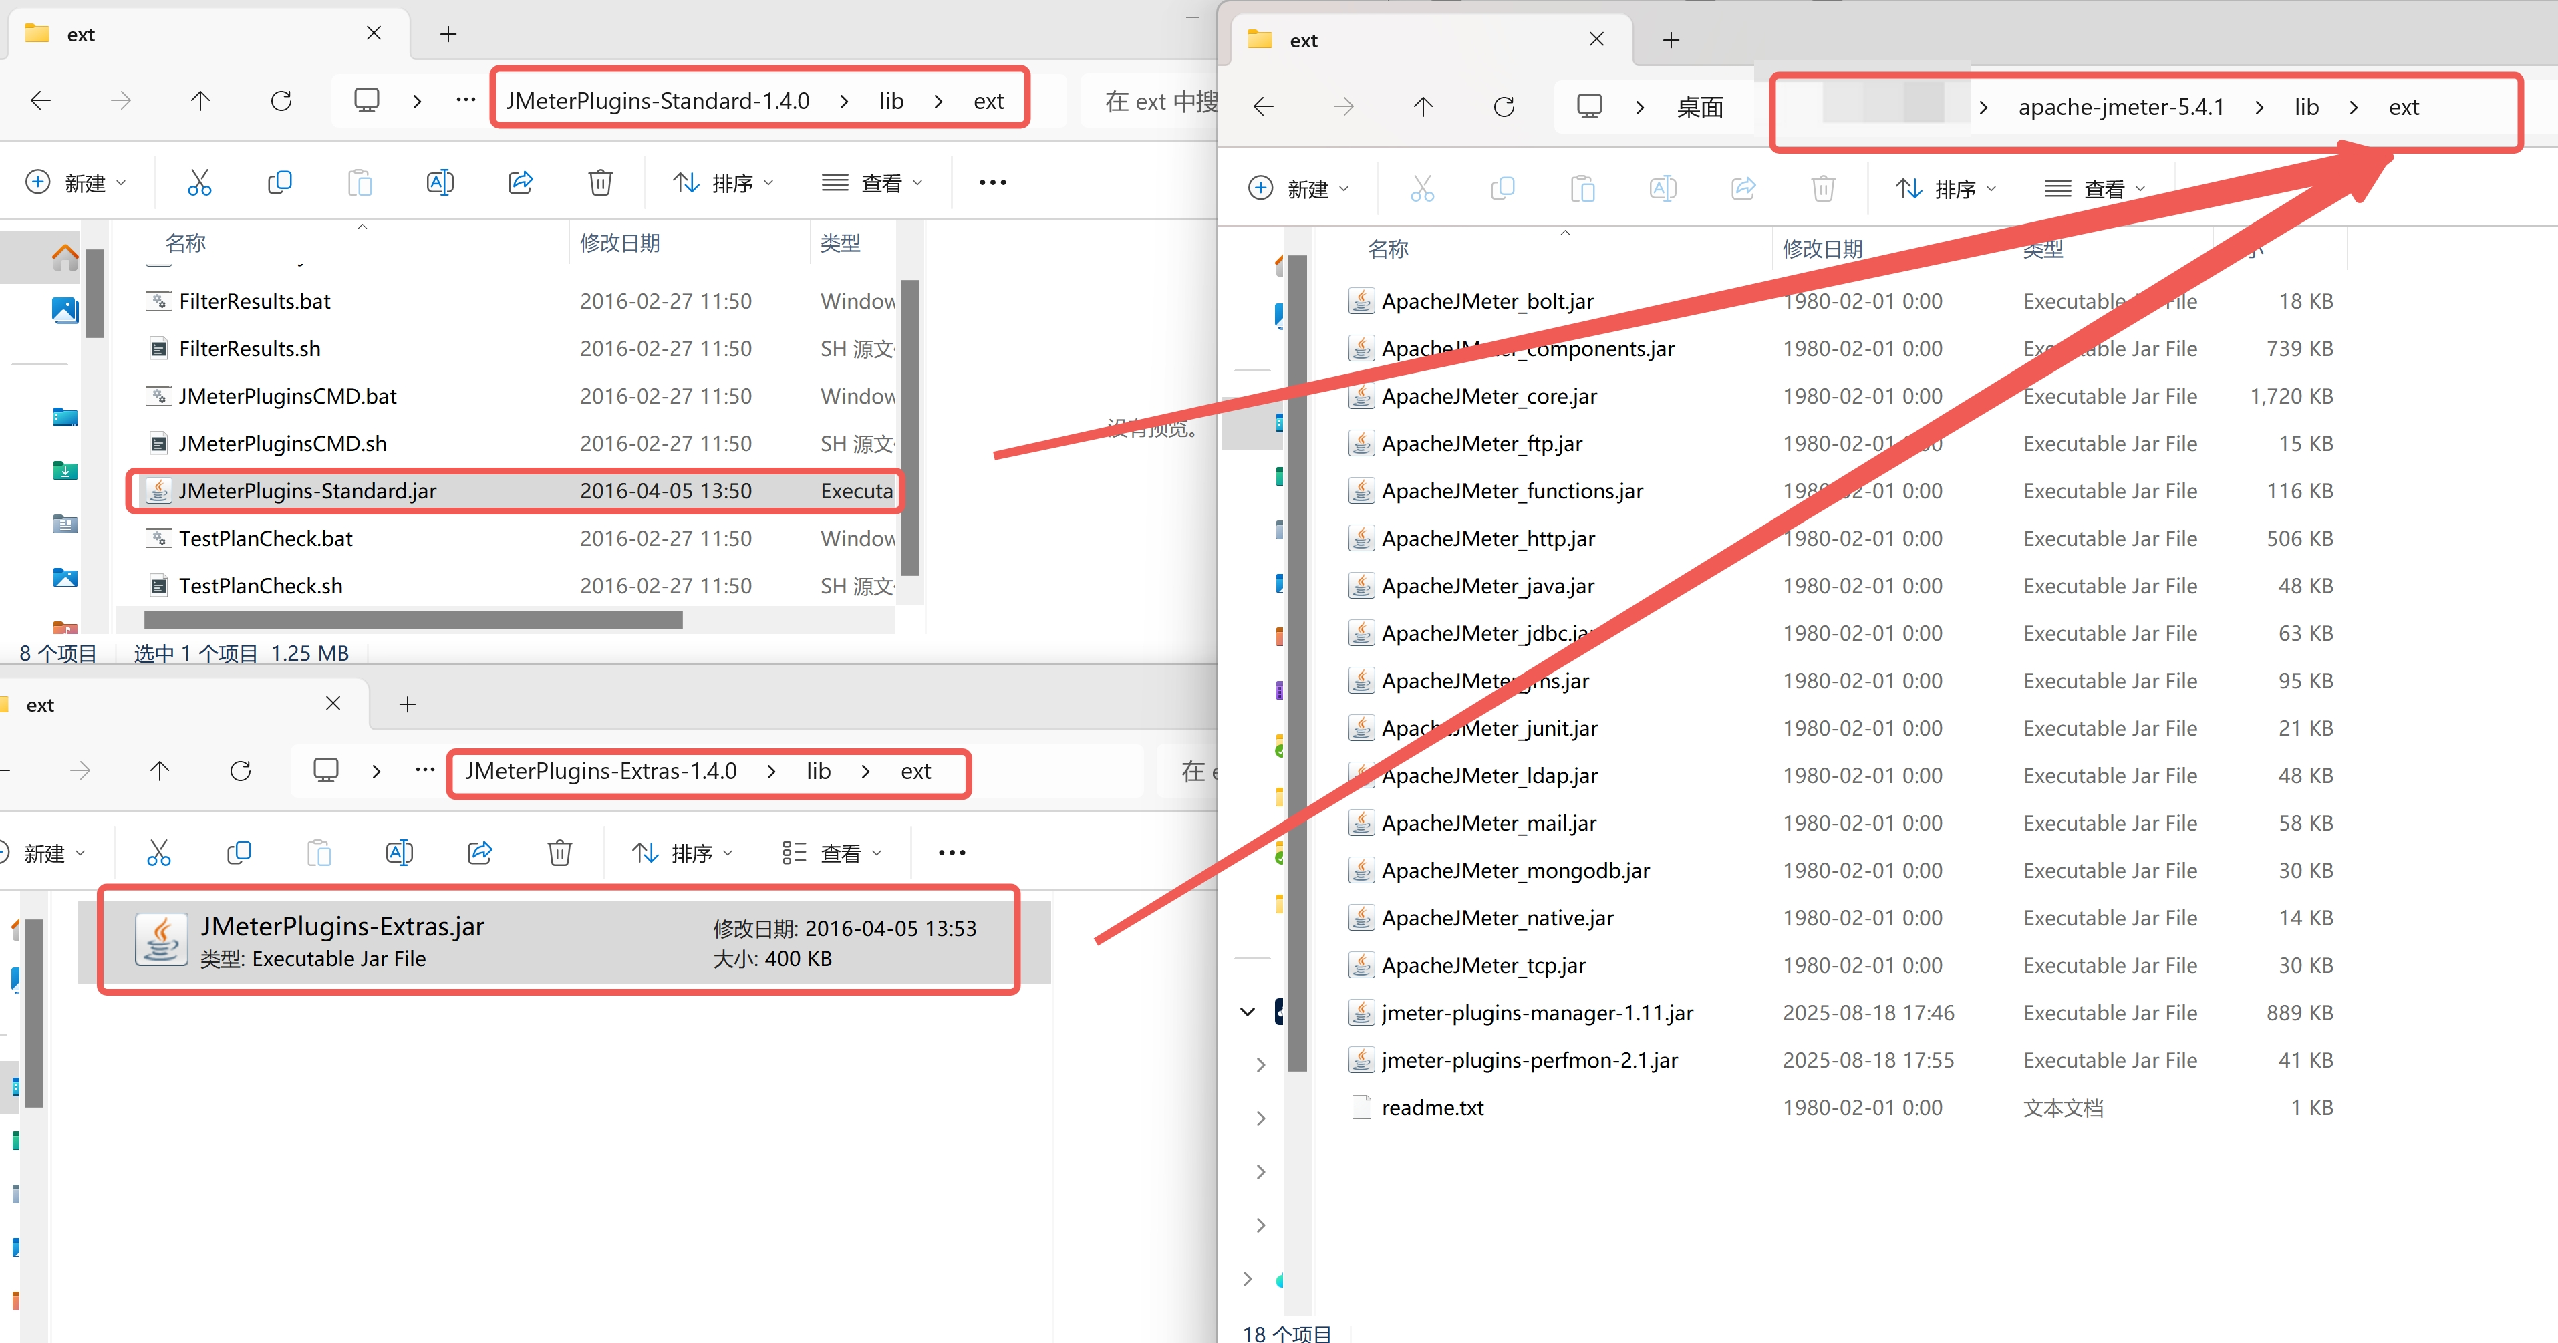The image size is (2558, 1343).
Task: Click horizontal scrollbar in JMeterPlugins-Standard file list
Action: click(x=413, y=620)
